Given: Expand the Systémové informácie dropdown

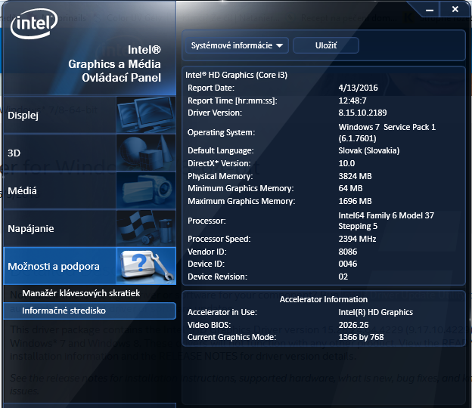Looking at the screenshot, I should coord(237,45).
